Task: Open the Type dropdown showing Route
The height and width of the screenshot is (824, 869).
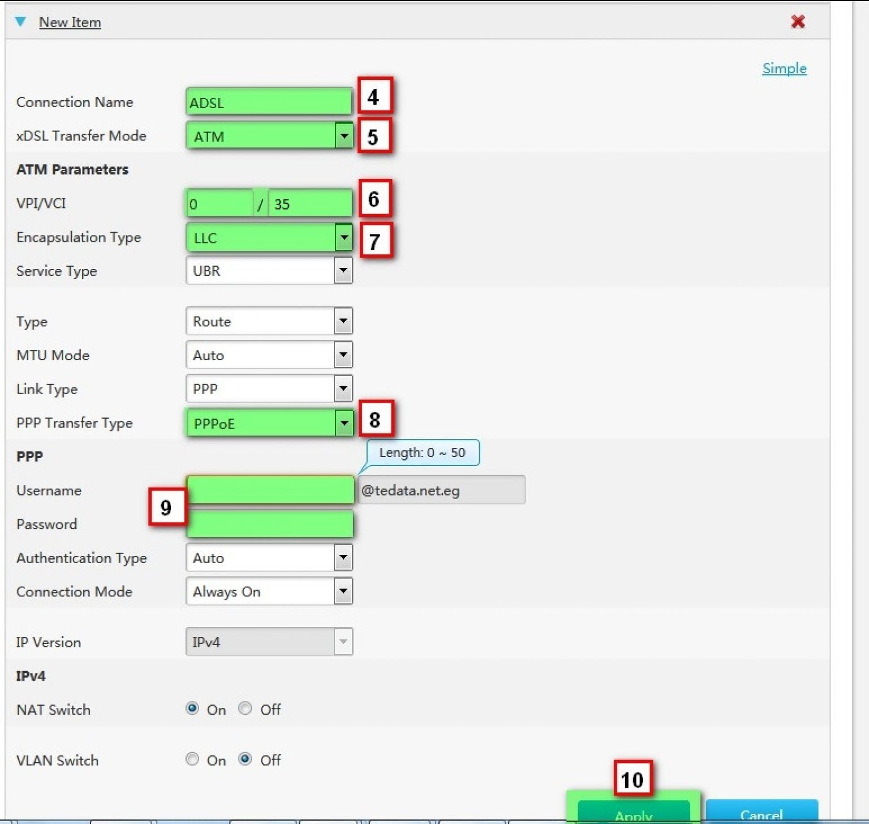Action: point(269,321)
